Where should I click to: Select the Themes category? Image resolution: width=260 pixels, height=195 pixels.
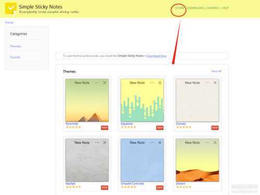click(x=16, y=46)
